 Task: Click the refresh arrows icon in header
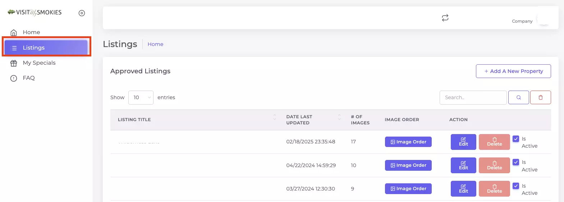[445, 18]
